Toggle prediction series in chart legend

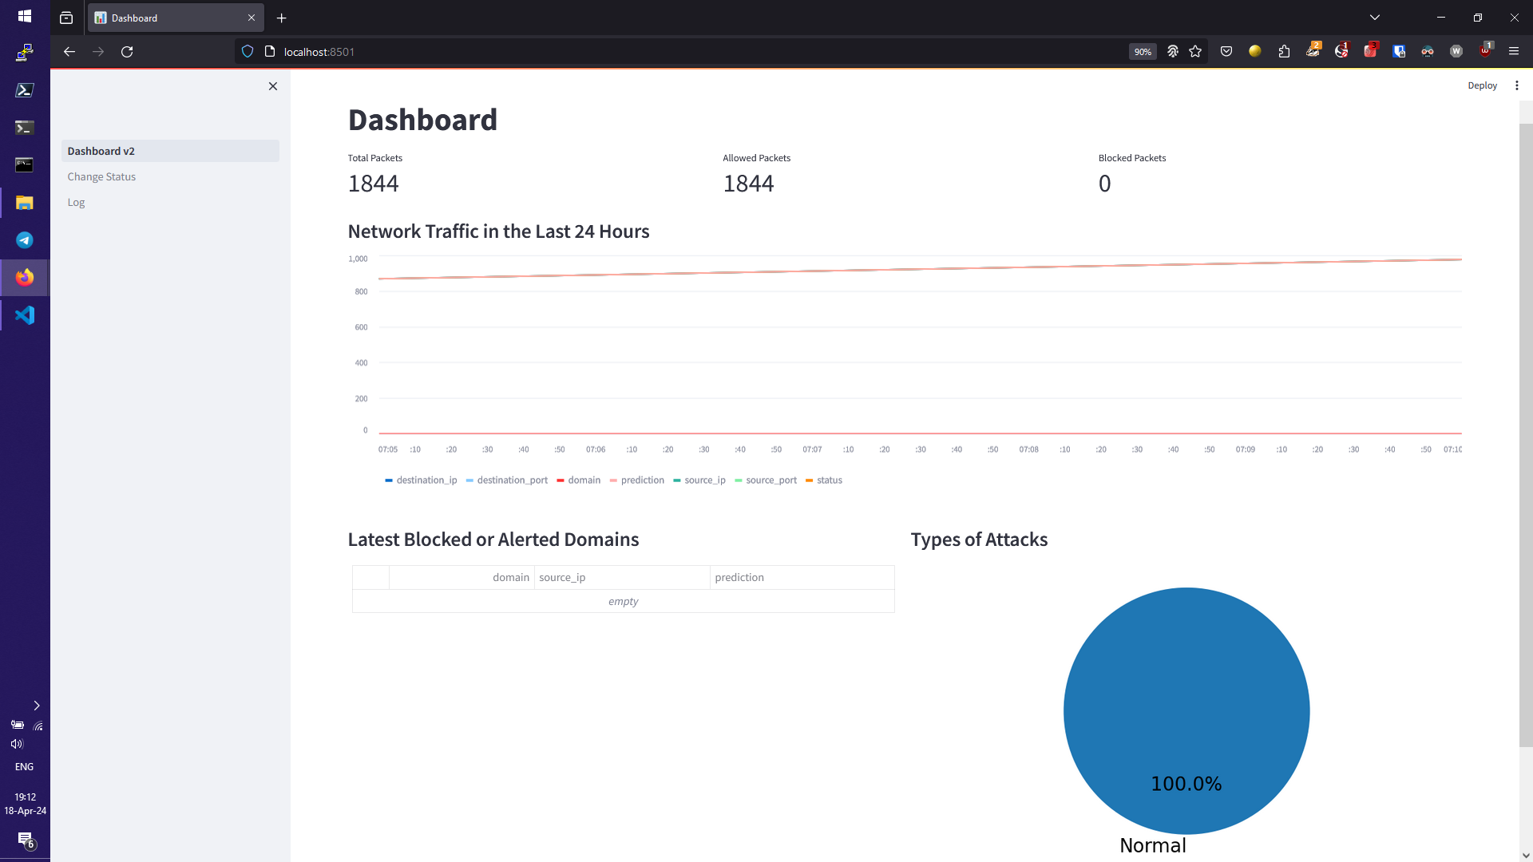point(637,480)
